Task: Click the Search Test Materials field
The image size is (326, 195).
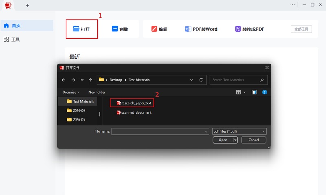Action: (x=239, y=80)
